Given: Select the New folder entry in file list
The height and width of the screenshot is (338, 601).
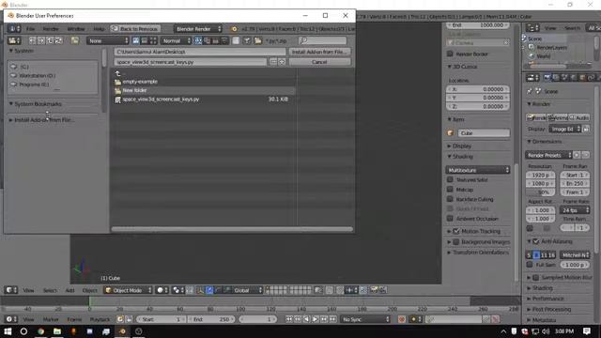Looking at the screenshot, I should click(205, 90).
